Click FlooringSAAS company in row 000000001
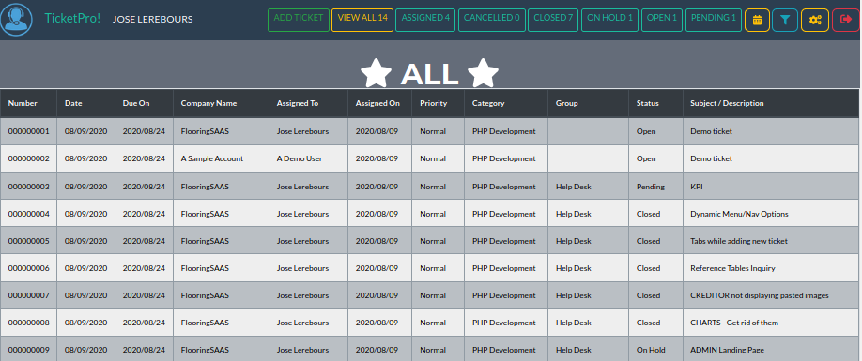862x361 pixels. (x=205, y=131)
